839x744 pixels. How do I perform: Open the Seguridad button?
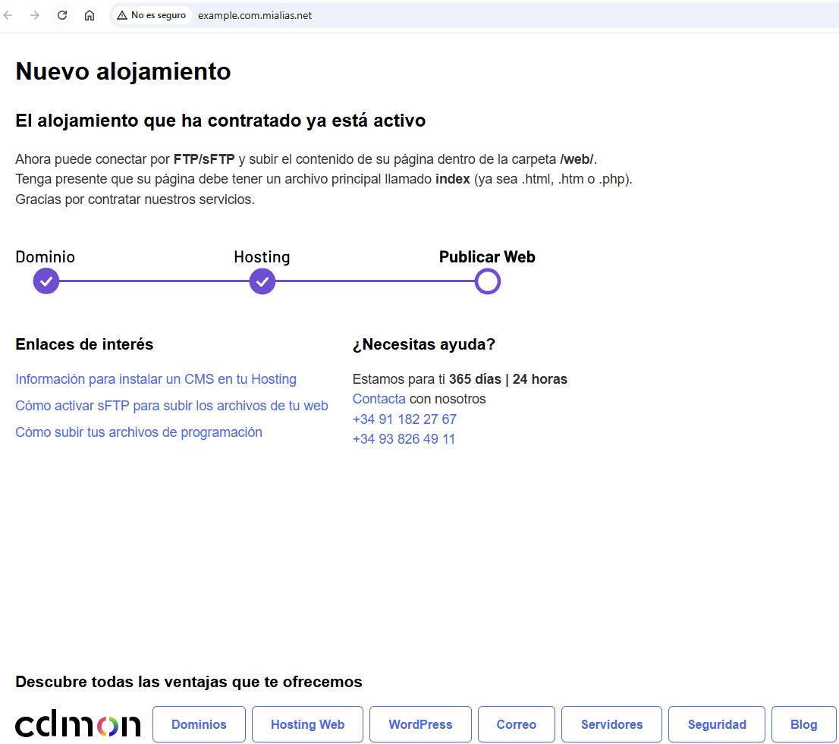717,724
